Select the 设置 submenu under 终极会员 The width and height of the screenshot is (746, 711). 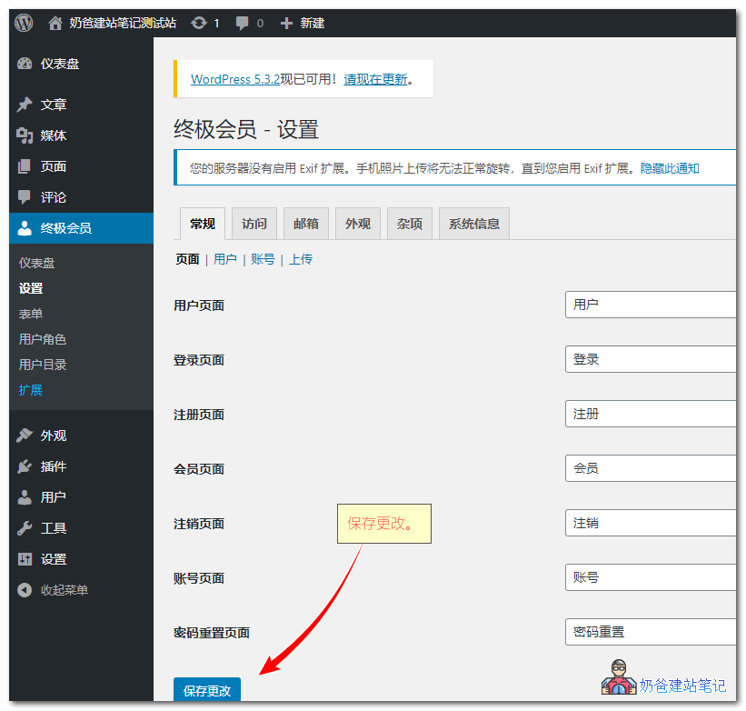click(x=31, y=288)
